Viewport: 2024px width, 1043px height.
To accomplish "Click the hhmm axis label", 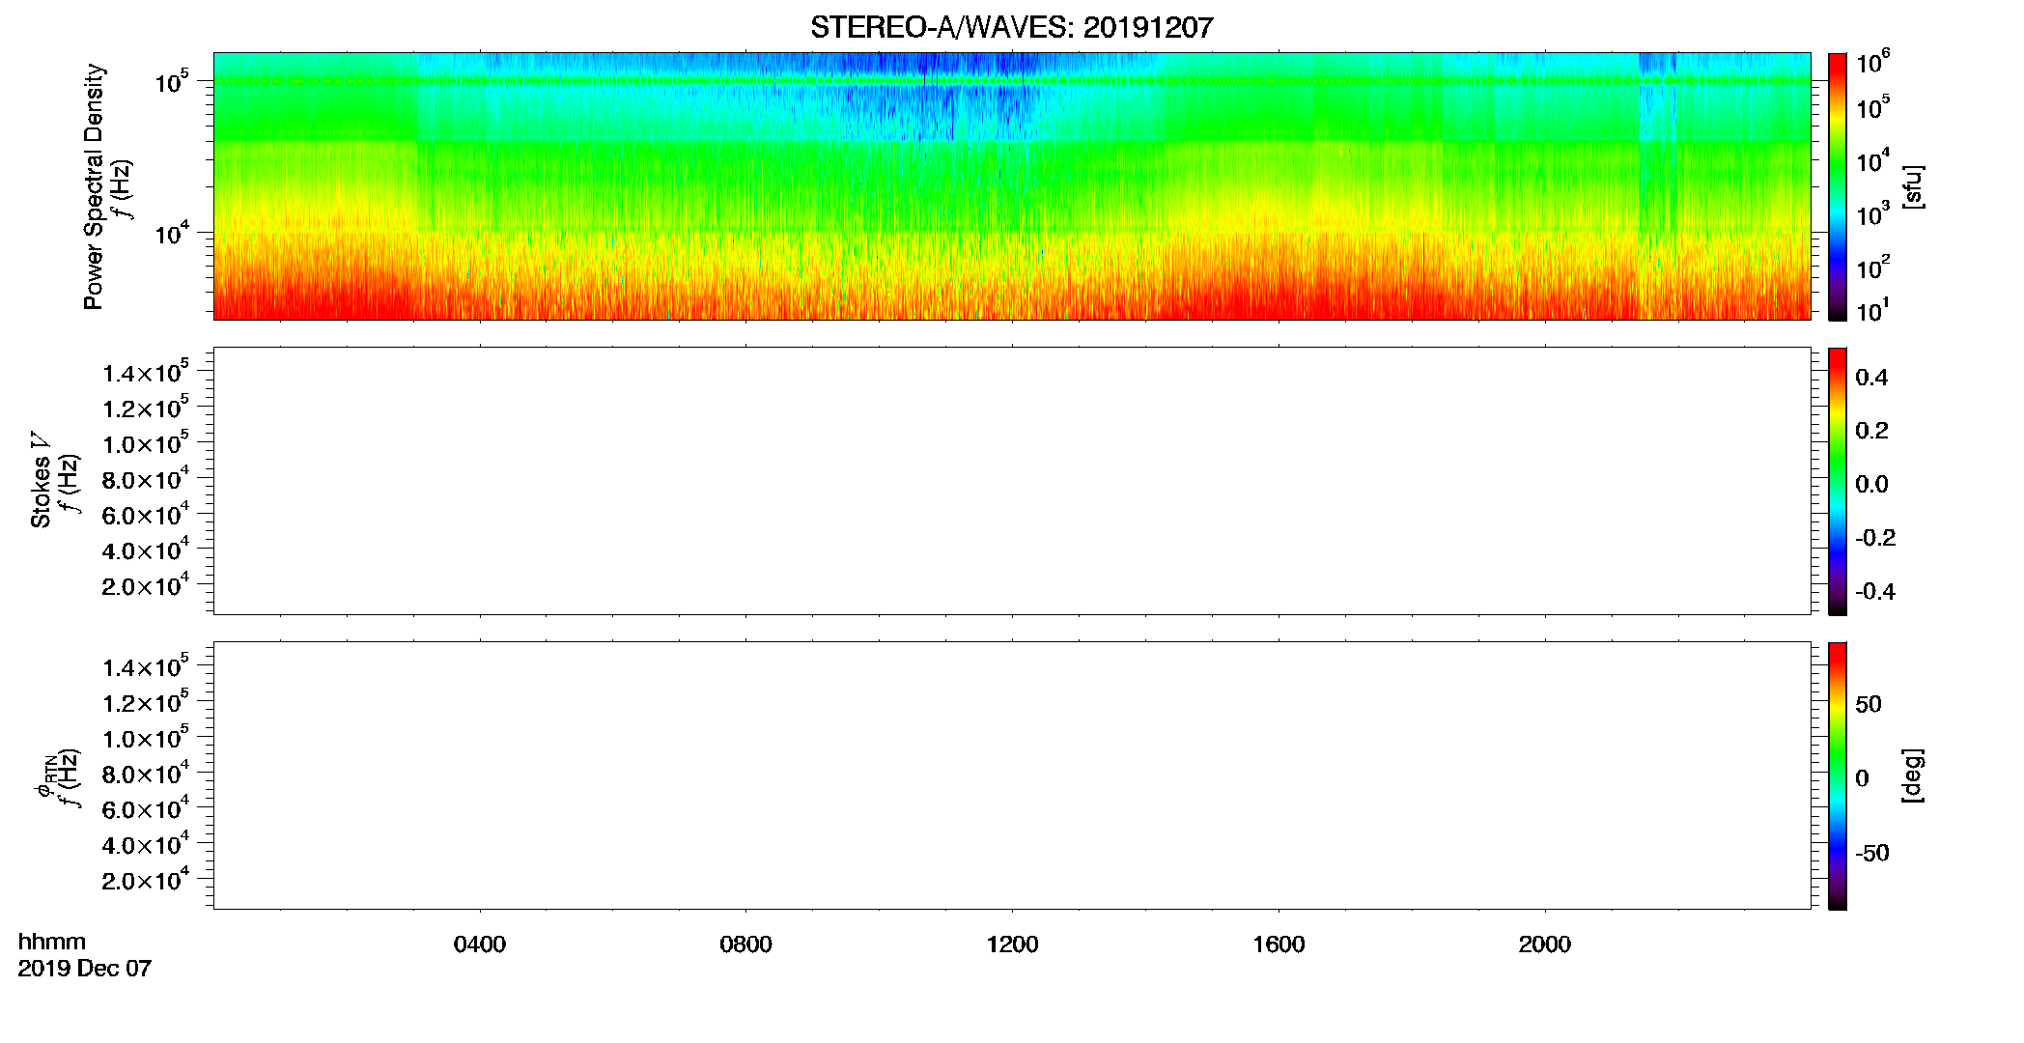I will [x=52, y=942].
